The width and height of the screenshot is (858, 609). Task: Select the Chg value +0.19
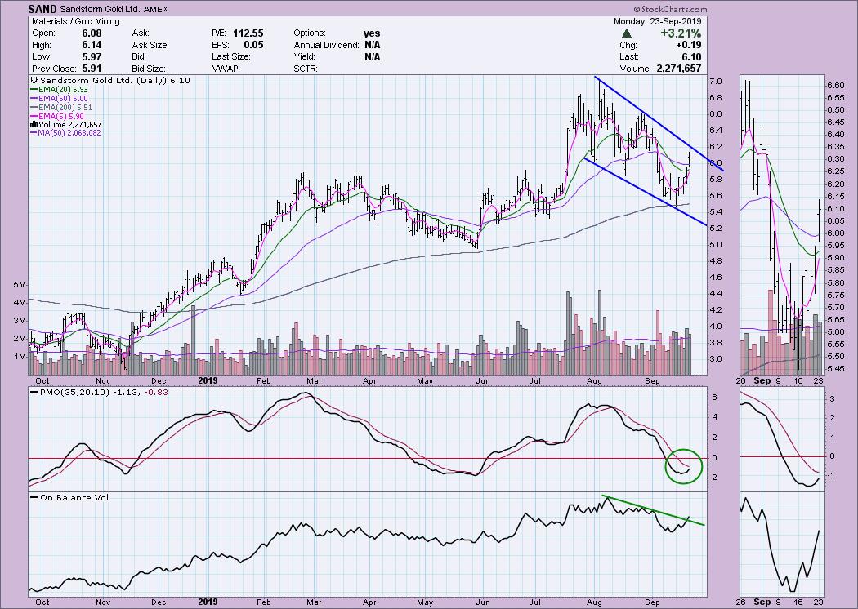(688, 45)
